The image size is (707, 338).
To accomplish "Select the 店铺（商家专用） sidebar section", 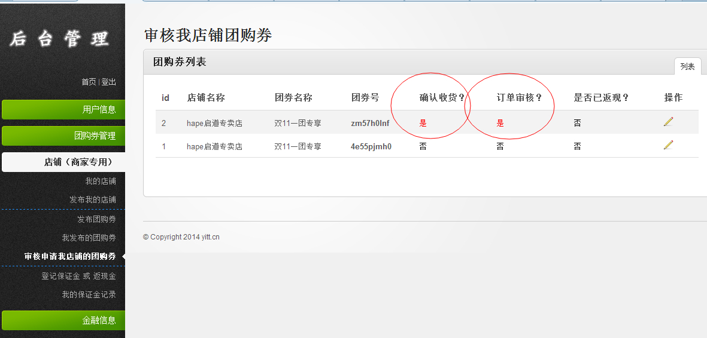I will (x=63, y=162).
